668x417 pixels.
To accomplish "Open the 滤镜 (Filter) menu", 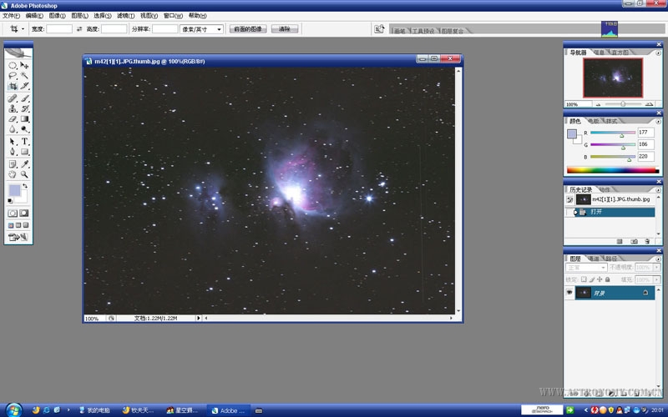I will coord(126,16).
